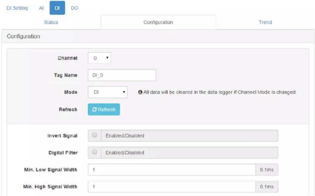Click the Min. Low Signal Width input
The image size is (315, 196).
172,170
